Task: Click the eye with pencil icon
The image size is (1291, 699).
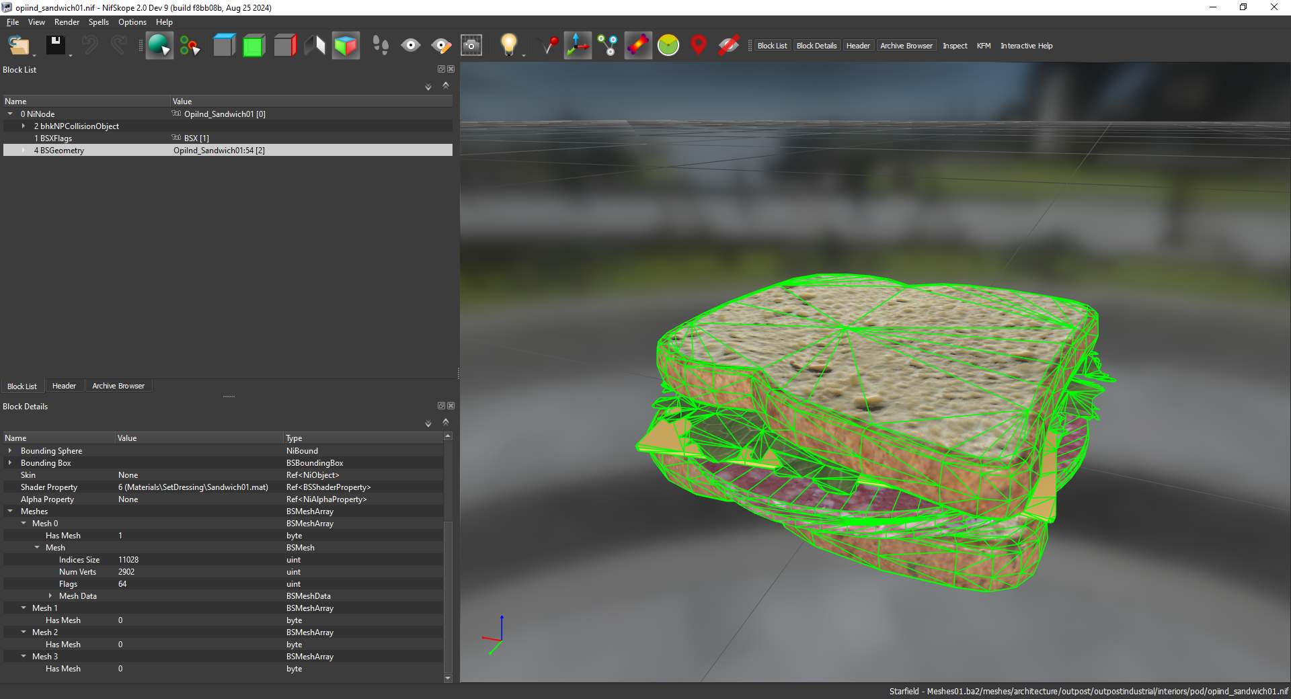Action: pos(441,46)
